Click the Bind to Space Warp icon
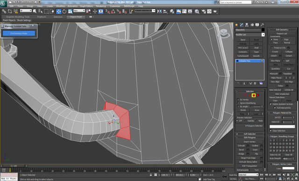The height and width of the screenshot is (181, 299). point(16,11)
